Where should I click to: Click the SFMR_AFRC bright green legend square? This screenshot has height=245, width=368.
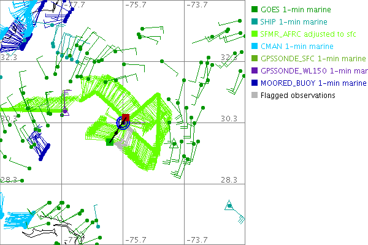click(x=253, y=34)
